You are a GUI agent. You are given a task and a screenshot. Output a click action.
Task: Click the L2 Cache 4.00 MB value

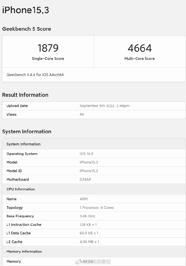(x=89, y=242)
